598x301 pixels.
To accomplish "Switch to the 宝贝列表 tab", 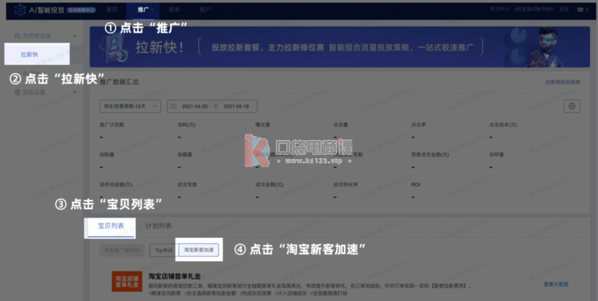I will pos(110,226).
